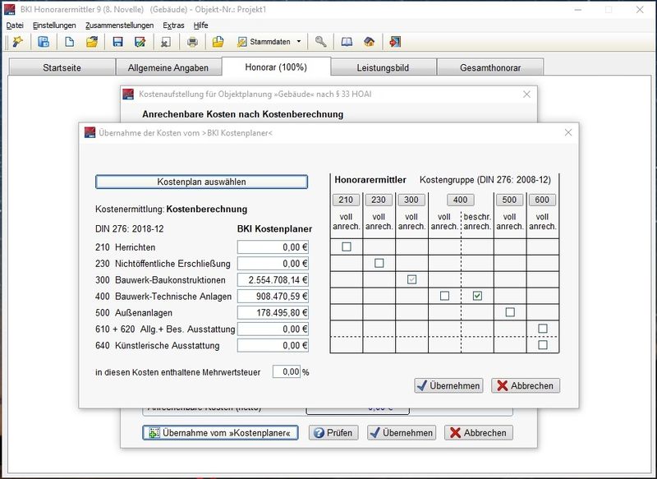Click the wizard wand toolbar icon
The image size is (657, 479).
pos(16,42)
